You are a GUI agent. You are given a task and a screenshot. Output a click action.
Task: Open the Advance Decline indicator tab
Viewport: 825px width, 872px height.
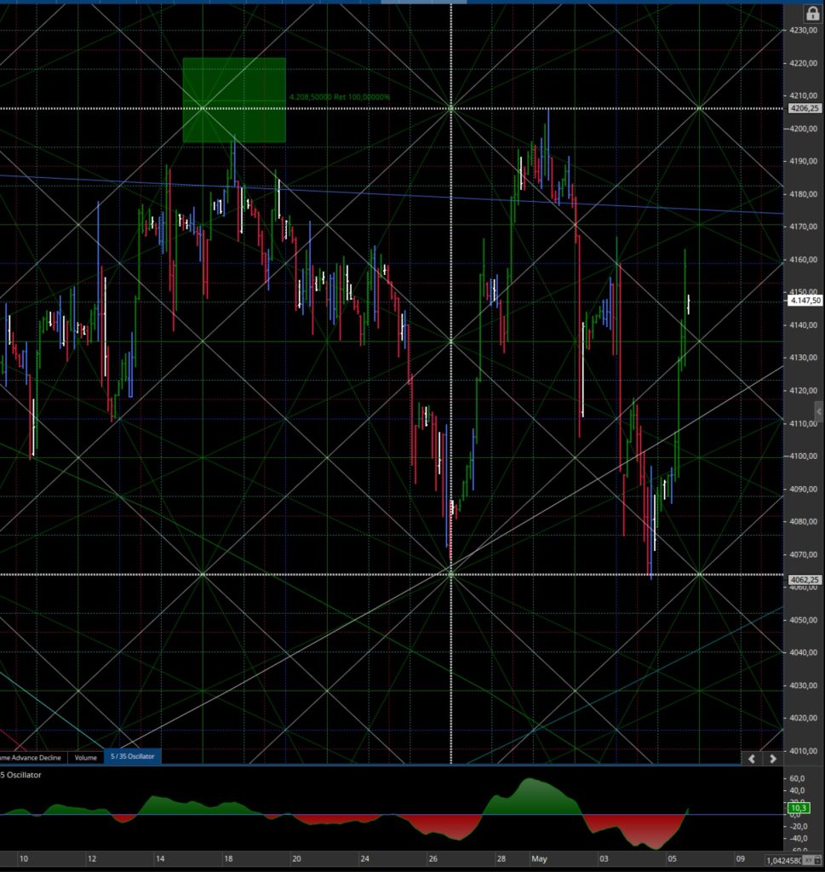pos(33,757)
